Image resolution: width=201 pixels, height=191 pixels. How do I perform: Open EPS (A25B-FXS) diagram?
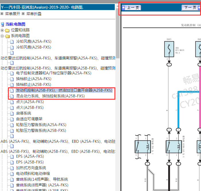pyautogui.click(x=30, y=162)
